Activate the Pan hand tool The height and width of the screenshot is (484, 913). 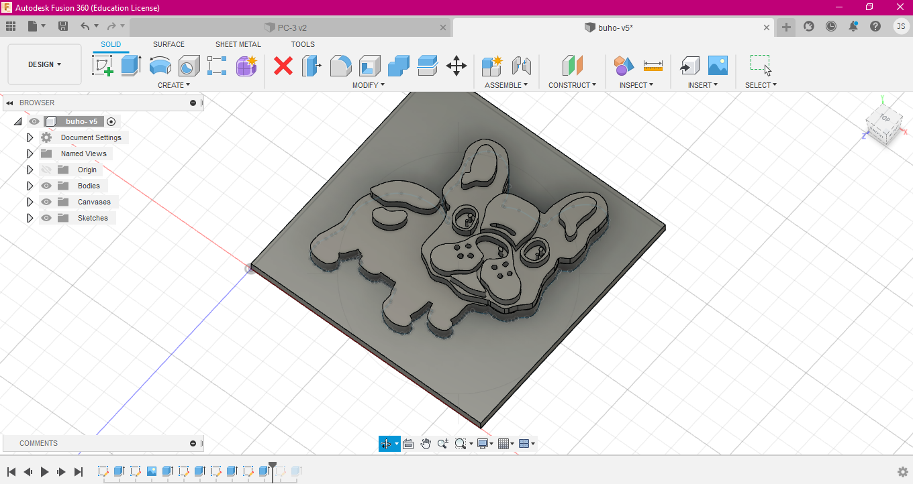click(426, 444)
